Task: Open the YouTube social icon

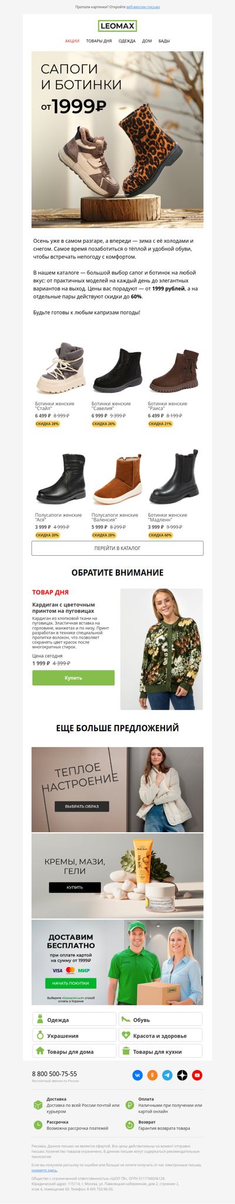Action: click(197, 1075)
